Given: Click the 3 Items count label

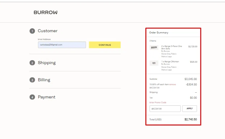Looking at the screenshot, I should [153, 41].
